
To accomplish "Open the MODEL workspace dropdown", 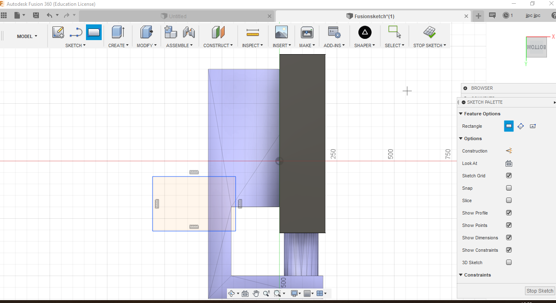I will pos(27,36).
